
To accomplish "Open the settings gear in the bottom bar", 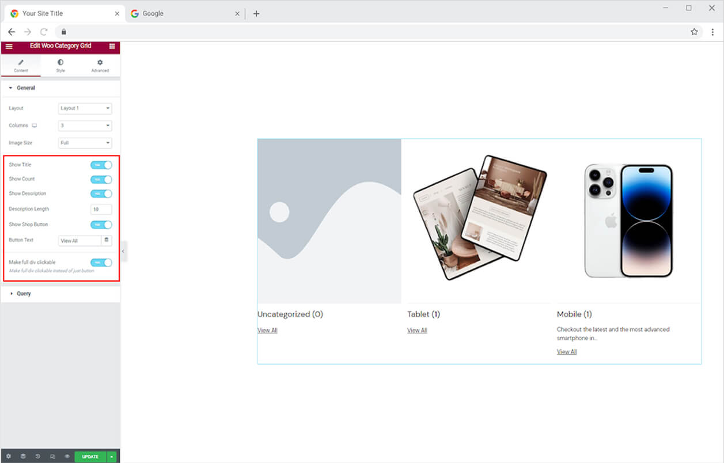I will pos(8,457).
